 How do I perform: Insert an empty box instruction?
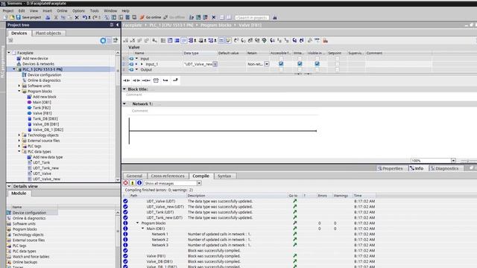[156, 80]
